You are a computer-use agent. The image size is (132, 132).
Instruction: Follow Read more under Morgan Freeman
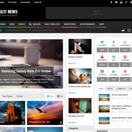point(72,63)
